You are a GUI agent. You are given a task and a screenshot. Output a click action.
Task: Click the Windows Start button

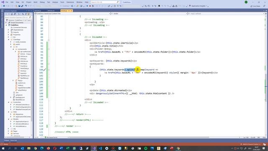pyautogui.click(x=3, y=148)
